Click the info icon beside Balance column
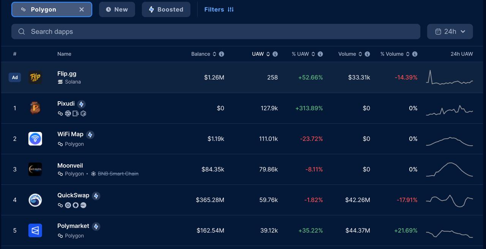This screenshot has width=486, height=249. (x=221, y=54)
